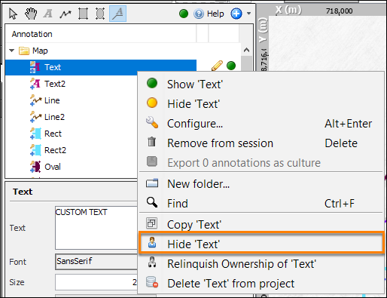Select the arrow pointer tool
Image resolution: width=387 pixels, height=298 pixels.
pyautogui.click(x=13, y=14)
